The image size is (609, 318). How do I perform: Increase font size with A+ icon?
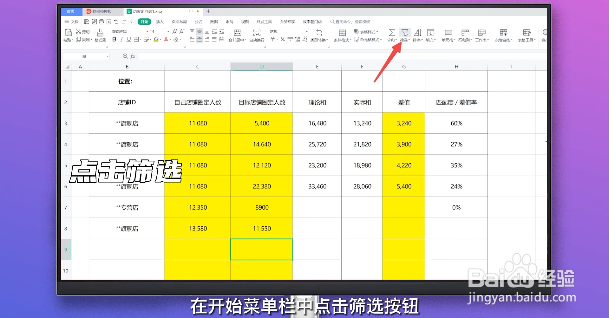point(175,31)
